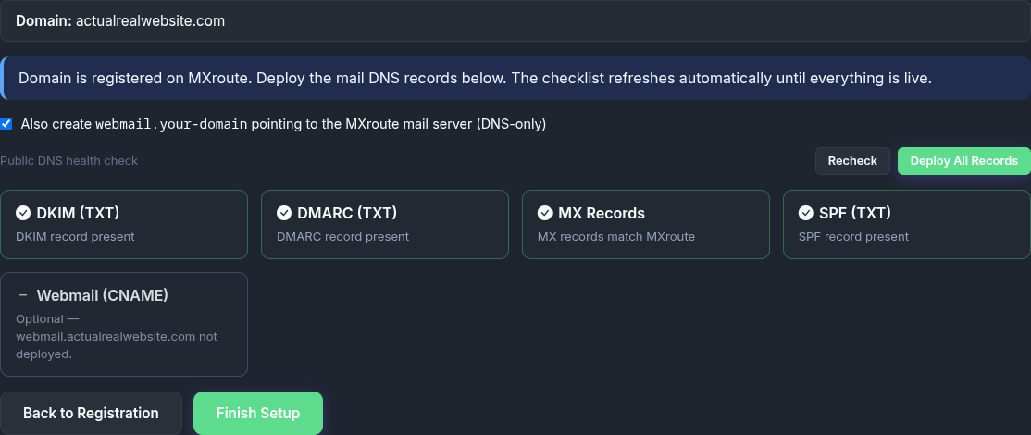Click the MXroute registration info banner
This screenshot has width=1031, height=435.
click(x=515, y=78)
